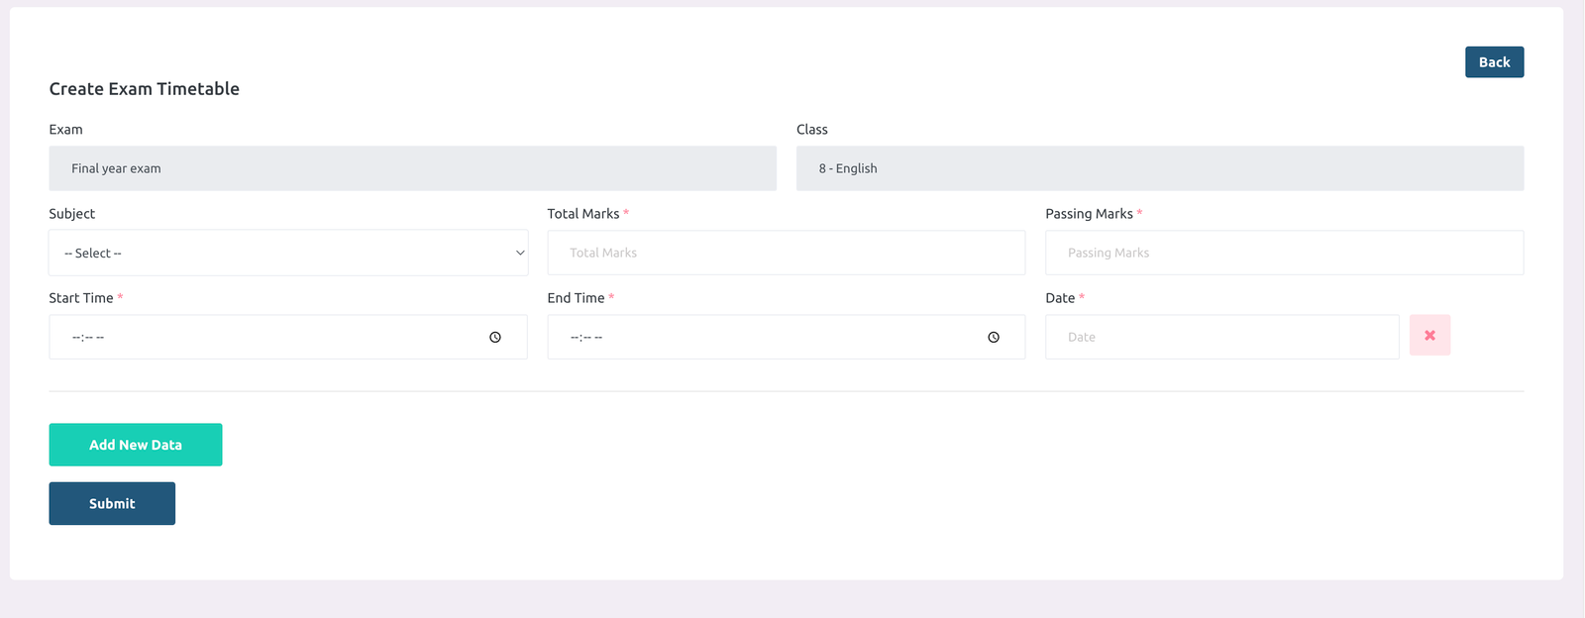Click the End Time label
Viewport: 1585px width, 618px height.
coord(576,298)
